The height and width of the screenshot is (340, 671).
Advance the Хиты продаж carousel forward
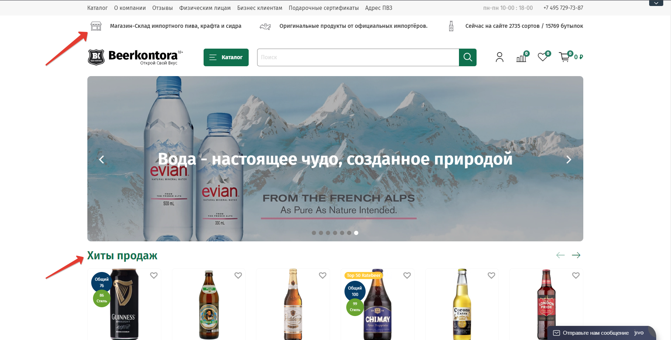[x=576, y=255]
